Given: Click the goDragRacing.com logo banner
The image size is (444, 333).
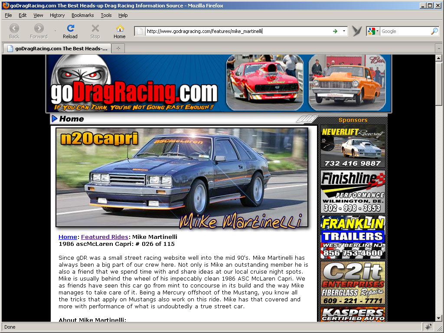Looking at the screenshot, I should coord(134,84).
